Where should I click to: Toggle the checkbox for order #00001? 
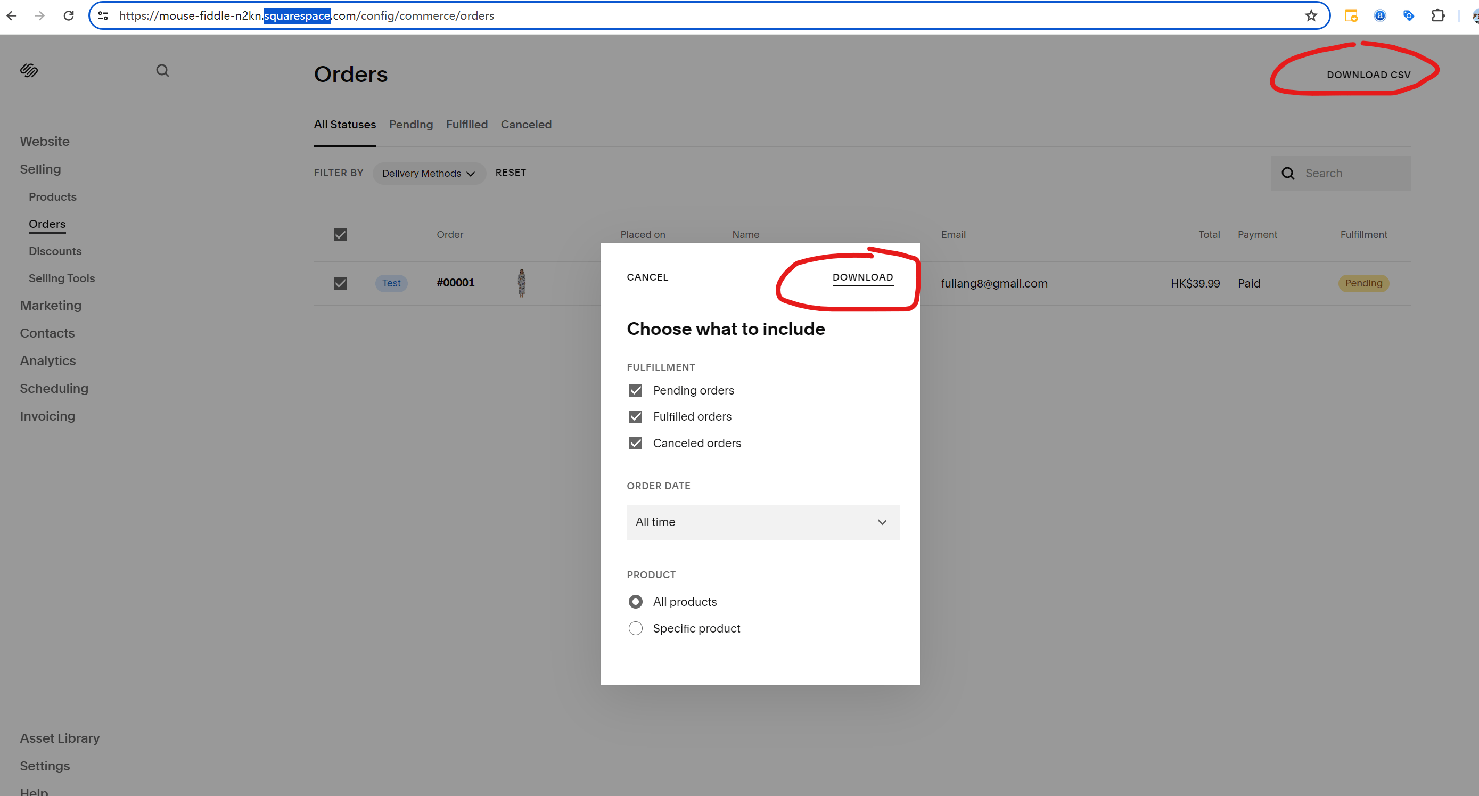[340, 283]
